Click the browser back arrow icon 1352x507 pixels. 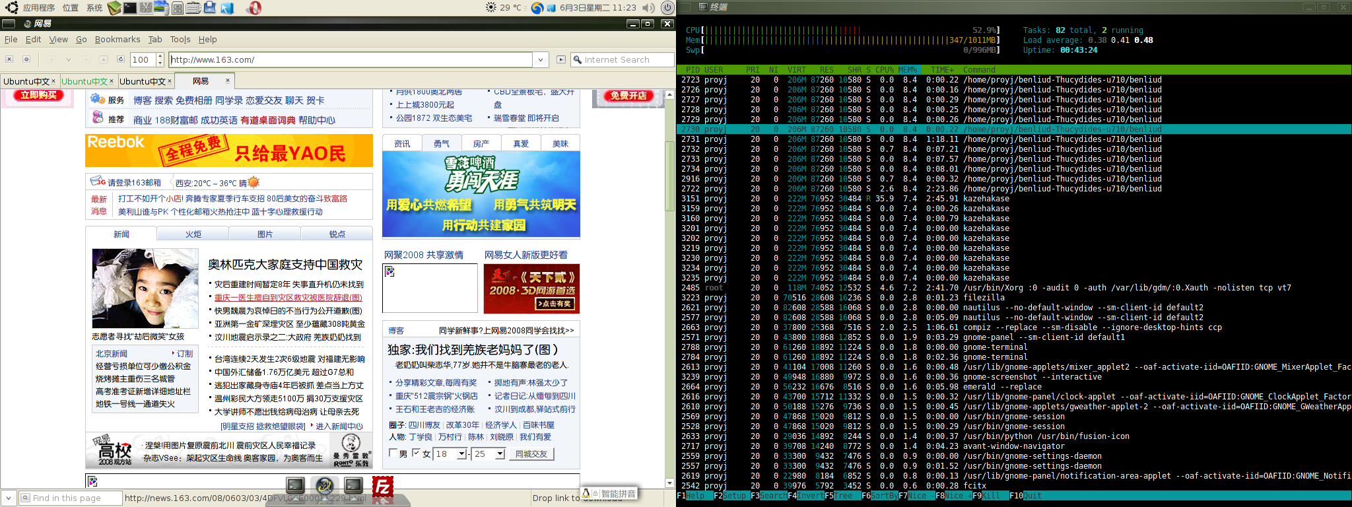point(51,59)
